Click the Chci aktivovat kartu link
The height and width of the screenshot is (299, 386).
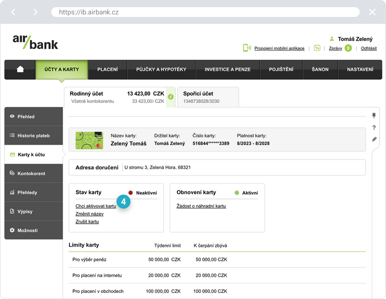[x=96, y=206]
